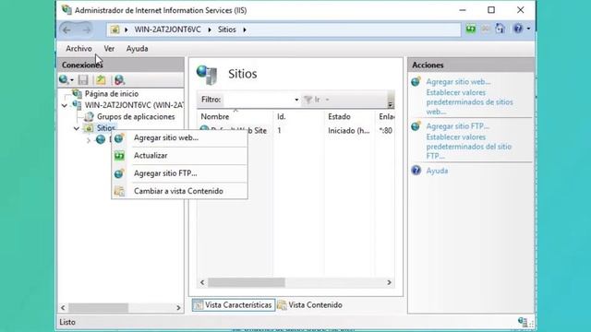
Task: Click the Ayuda link in Acciones
Action: 437,171
